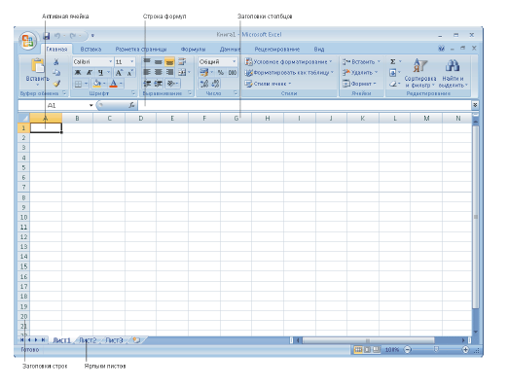Open Стили ячеек gallery
Viewport: 508px width, 388px height.
(x=268, y=84)
